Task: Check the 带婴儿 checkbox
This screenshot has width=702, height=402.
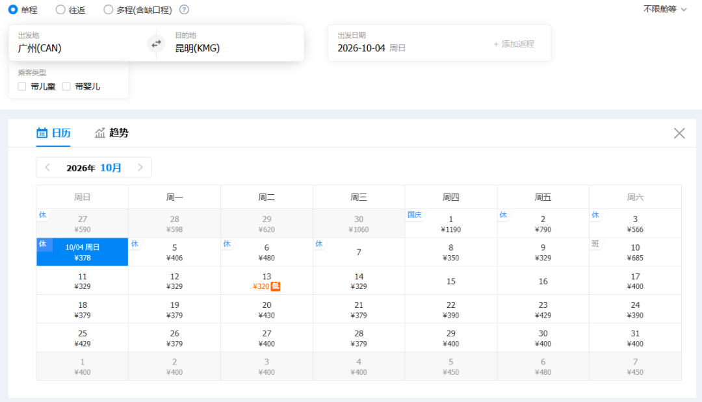Action: click(x=66, y=86)
